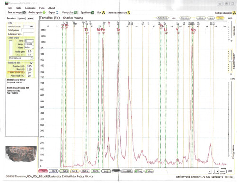Adjust the Max scale vertical slider
Screen dimensions: 237x183
pos(231,31)
